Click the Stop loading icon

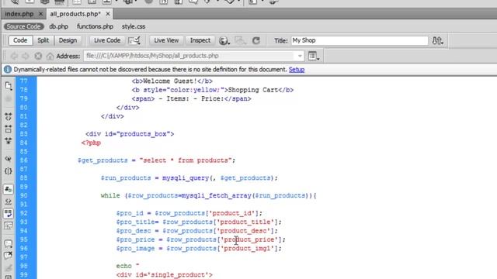38,56
